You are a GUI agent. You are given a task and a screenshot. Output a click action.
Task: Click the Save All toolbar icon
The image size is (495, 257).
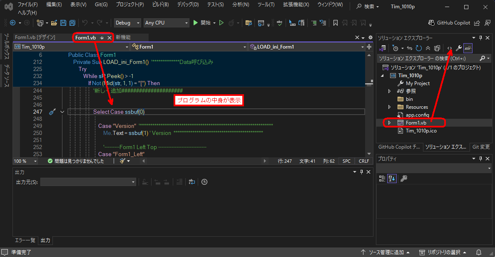tap(72, 23)
